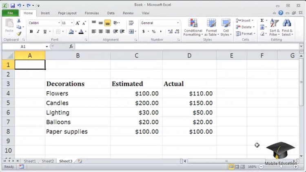Switch to the View tab
Viewport: 306px width, 172px height.
click(x=146, y=13)
